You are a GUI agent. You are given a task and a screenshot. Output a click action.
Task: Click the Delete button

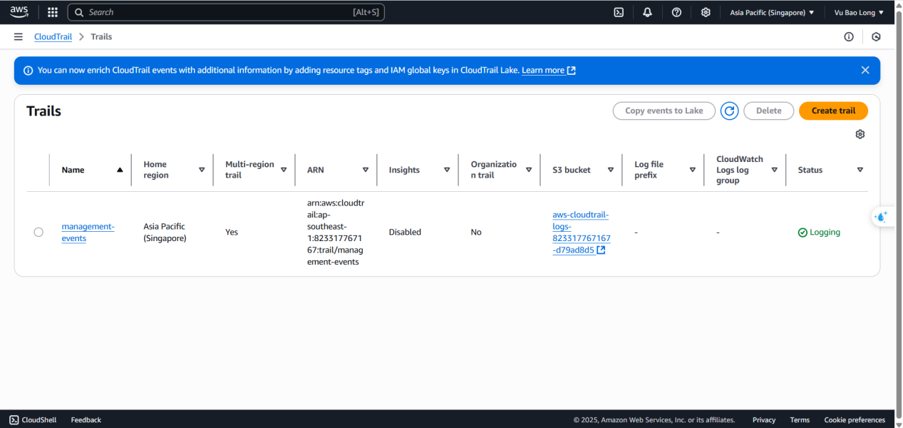coord(769,111)
